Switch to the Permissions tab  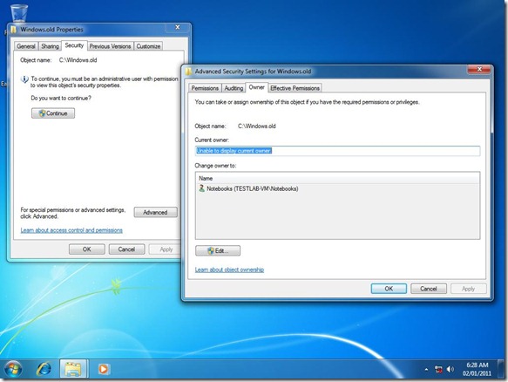click(205, 88)
